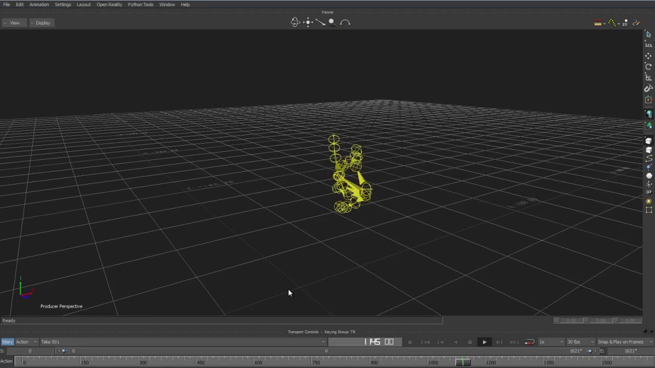The width and height of the screenshot is (655, 368).
Task: Activate the Translate tool in right toolbar
Action: click(x=648, y=56)
